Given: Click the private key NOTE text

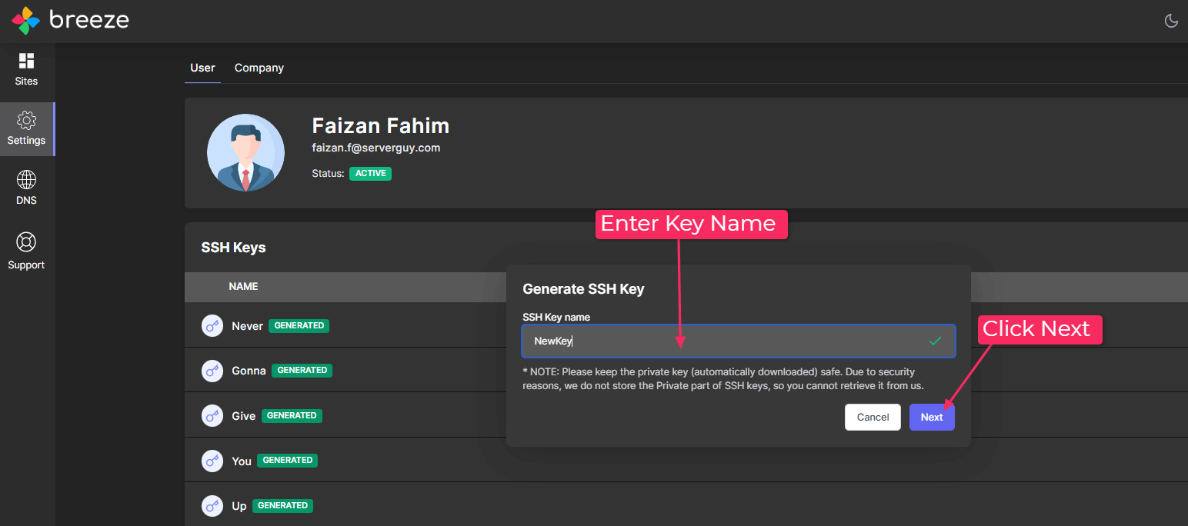Looking at the screenshot, I should click(x=723, y=378).
